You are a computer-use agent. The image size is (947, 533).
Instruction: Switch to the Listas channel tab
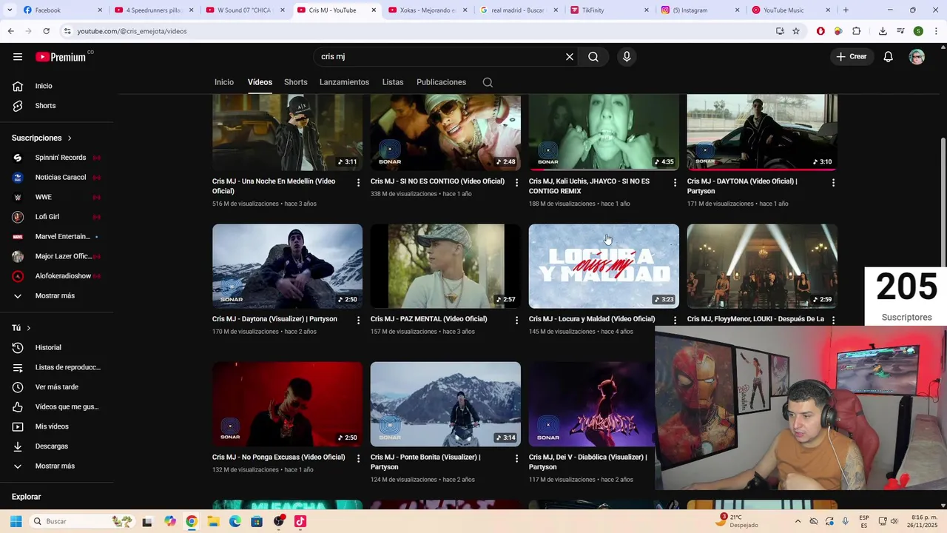coord(393,82)
